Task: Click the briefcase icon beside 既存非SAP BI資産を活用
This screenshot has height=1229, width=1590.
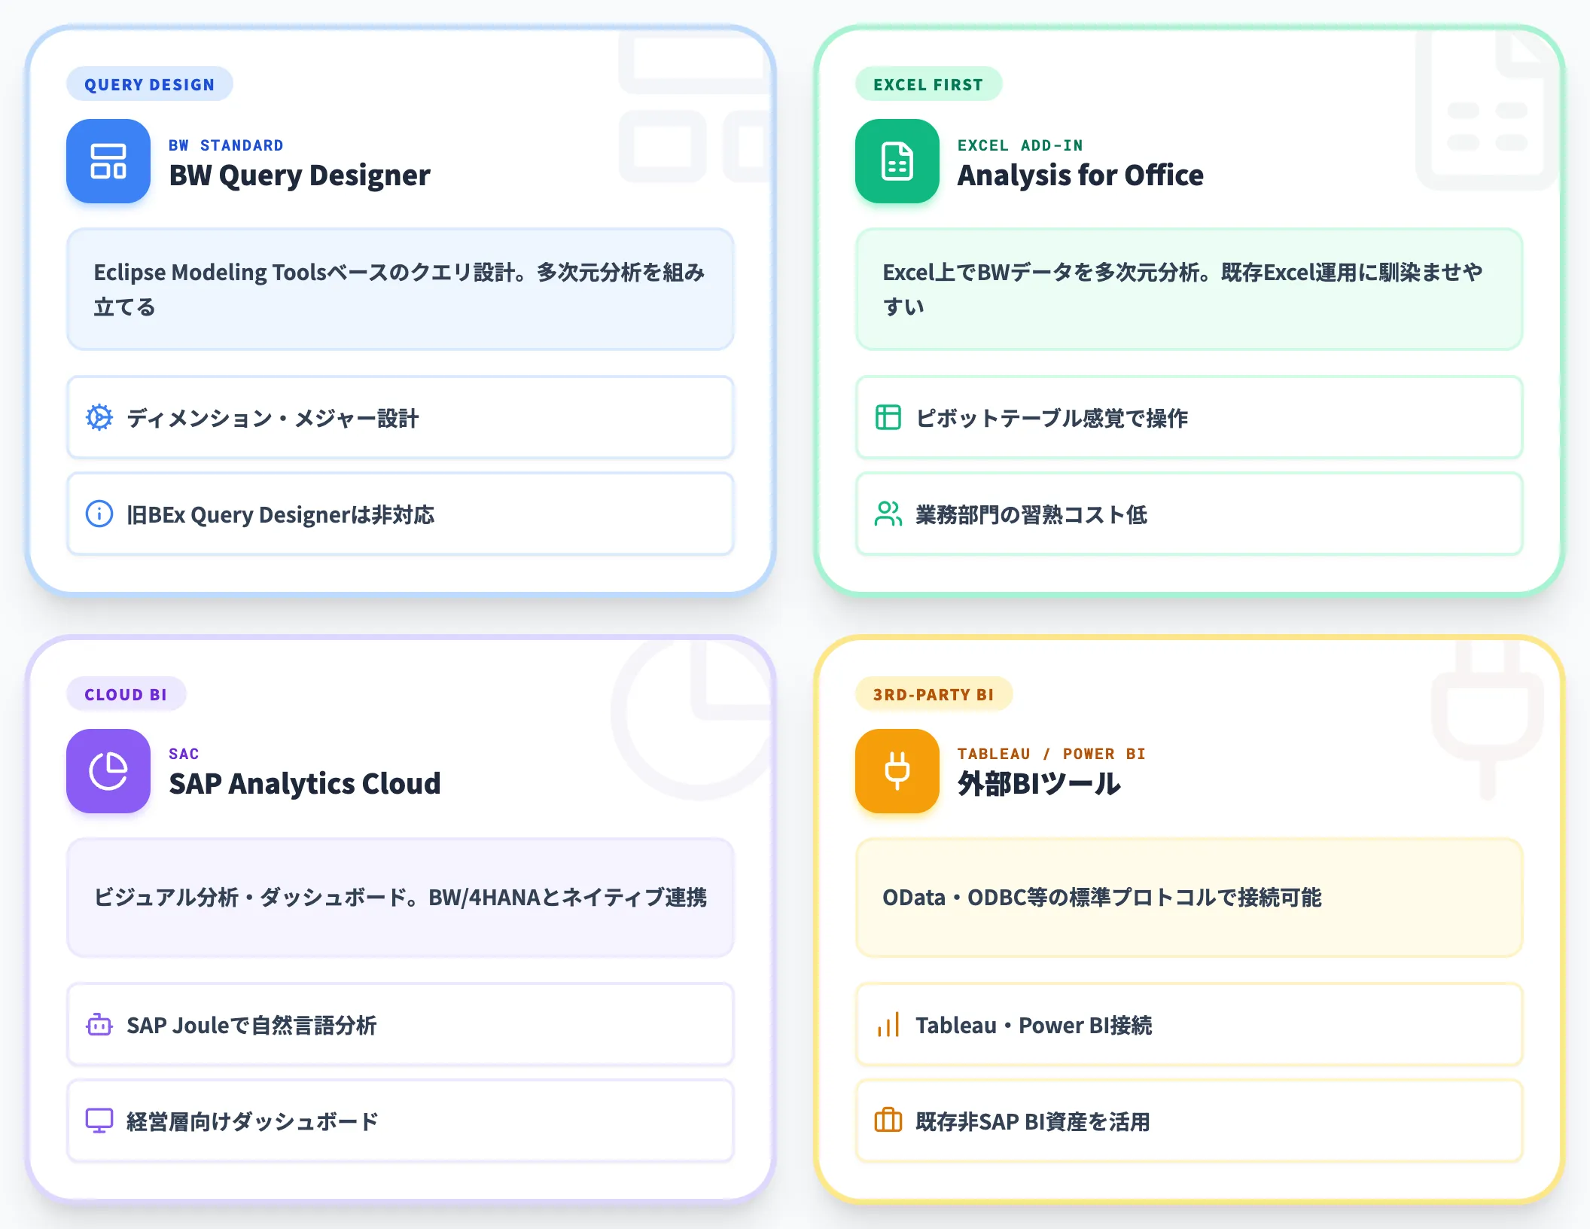Action: pyautogui.click(x=888, y=1121)
